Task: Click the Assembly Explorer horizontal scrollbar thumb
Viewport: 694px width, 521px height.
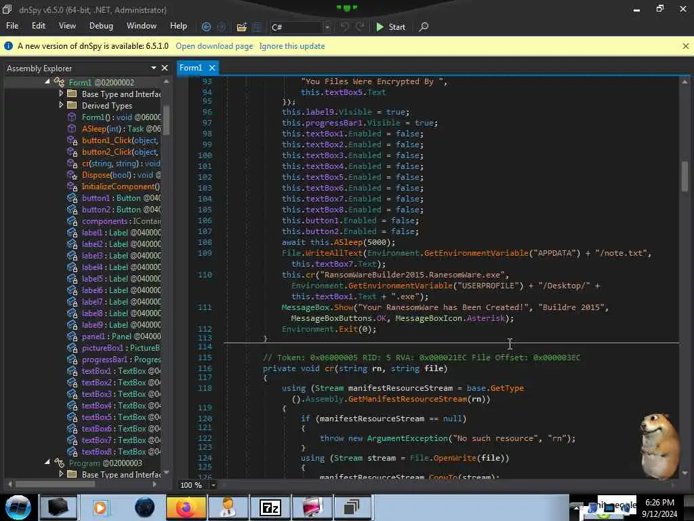Action: click(x=55, y=484)
